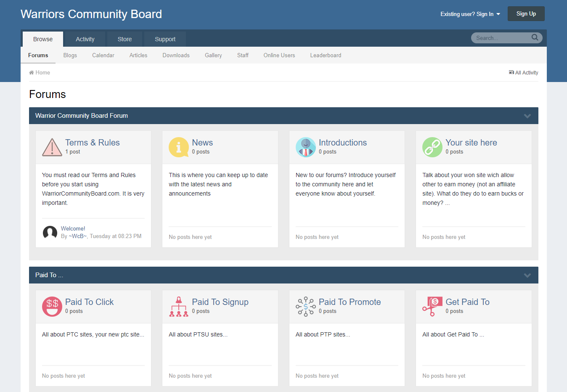The height and width of the screenshot is (392, 567).
Task: Click the Terms & Rules warning triangle icon
Action: (x=52, y=147)
